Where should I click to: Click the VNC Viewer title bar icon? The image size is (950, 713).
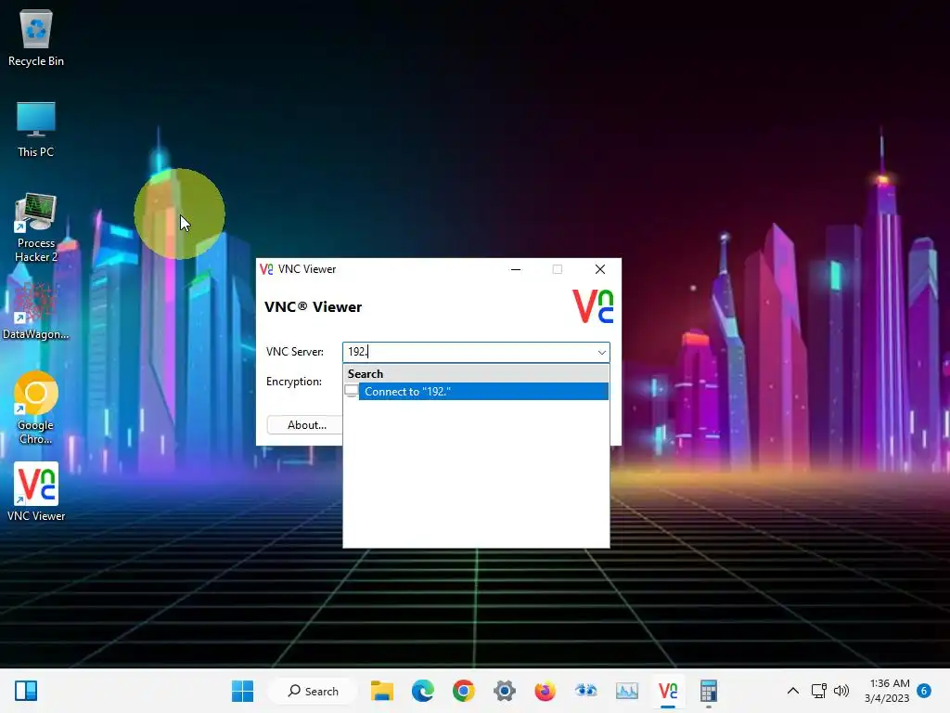(x=266, y=269)
